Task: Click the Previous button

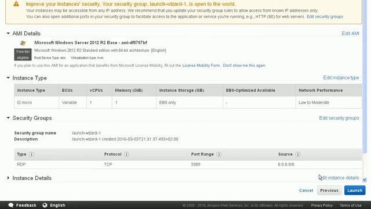Action: click(x=329, y=190)
